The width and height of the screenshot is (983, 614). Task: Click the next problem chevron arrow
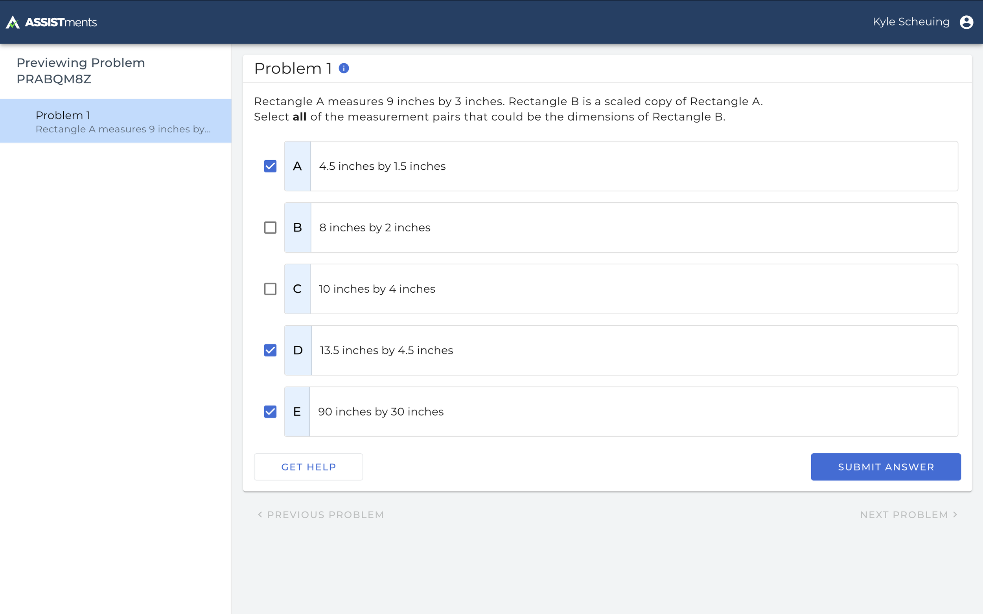click(955, 515)
